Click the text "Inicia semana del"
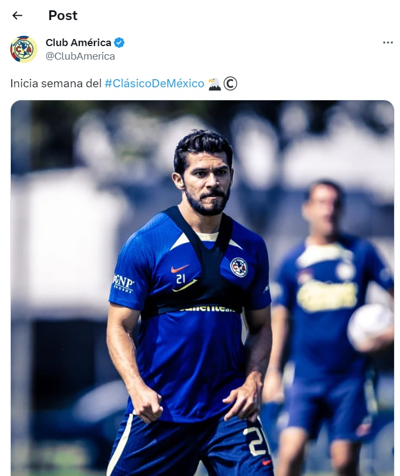The height and width of the screenshot is (476, 400). pos(56,83)
